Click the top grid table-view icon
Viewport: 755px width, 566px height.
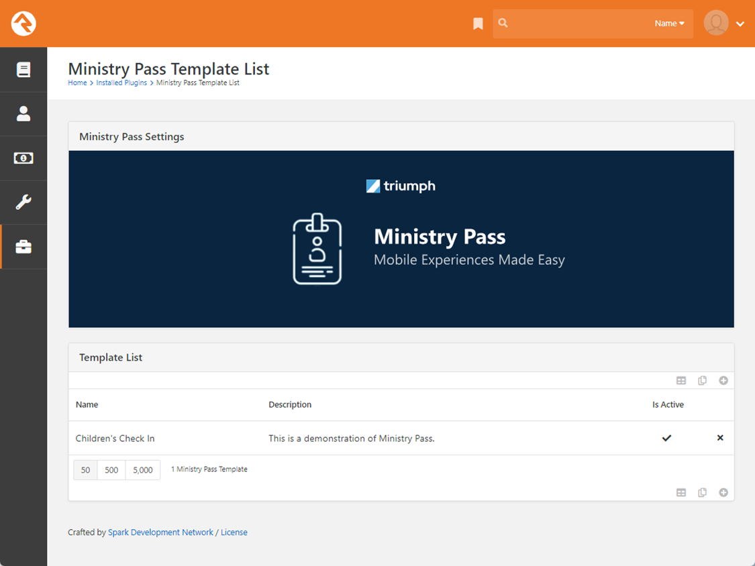681,381
